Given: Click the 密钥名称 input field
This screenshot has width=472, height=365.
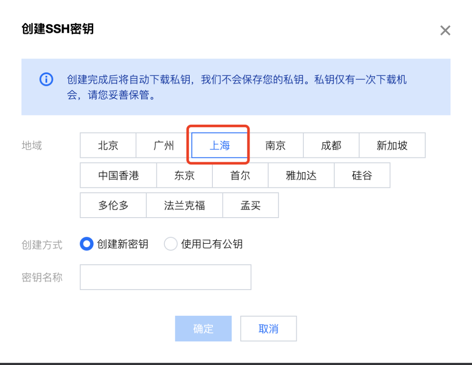Looking at the screenshot, I should tap(165, 277).
